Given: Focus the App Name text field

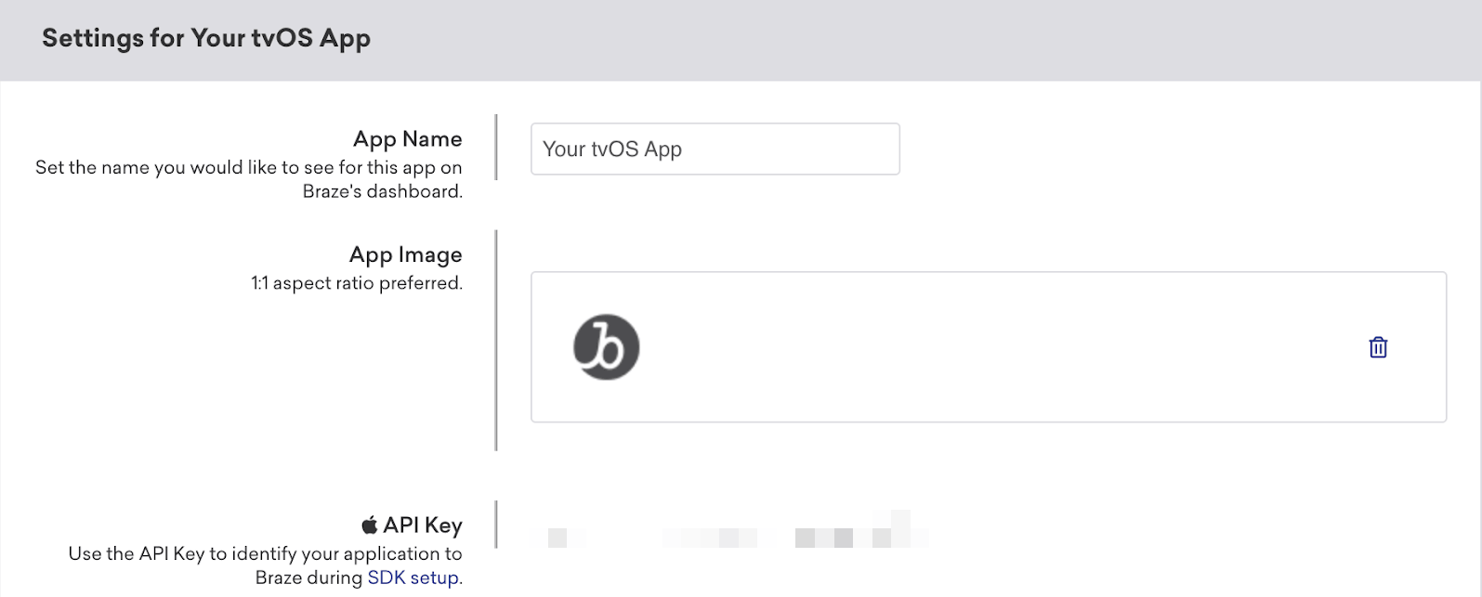Looking at the screenshot, I should [x=715, y=149].
